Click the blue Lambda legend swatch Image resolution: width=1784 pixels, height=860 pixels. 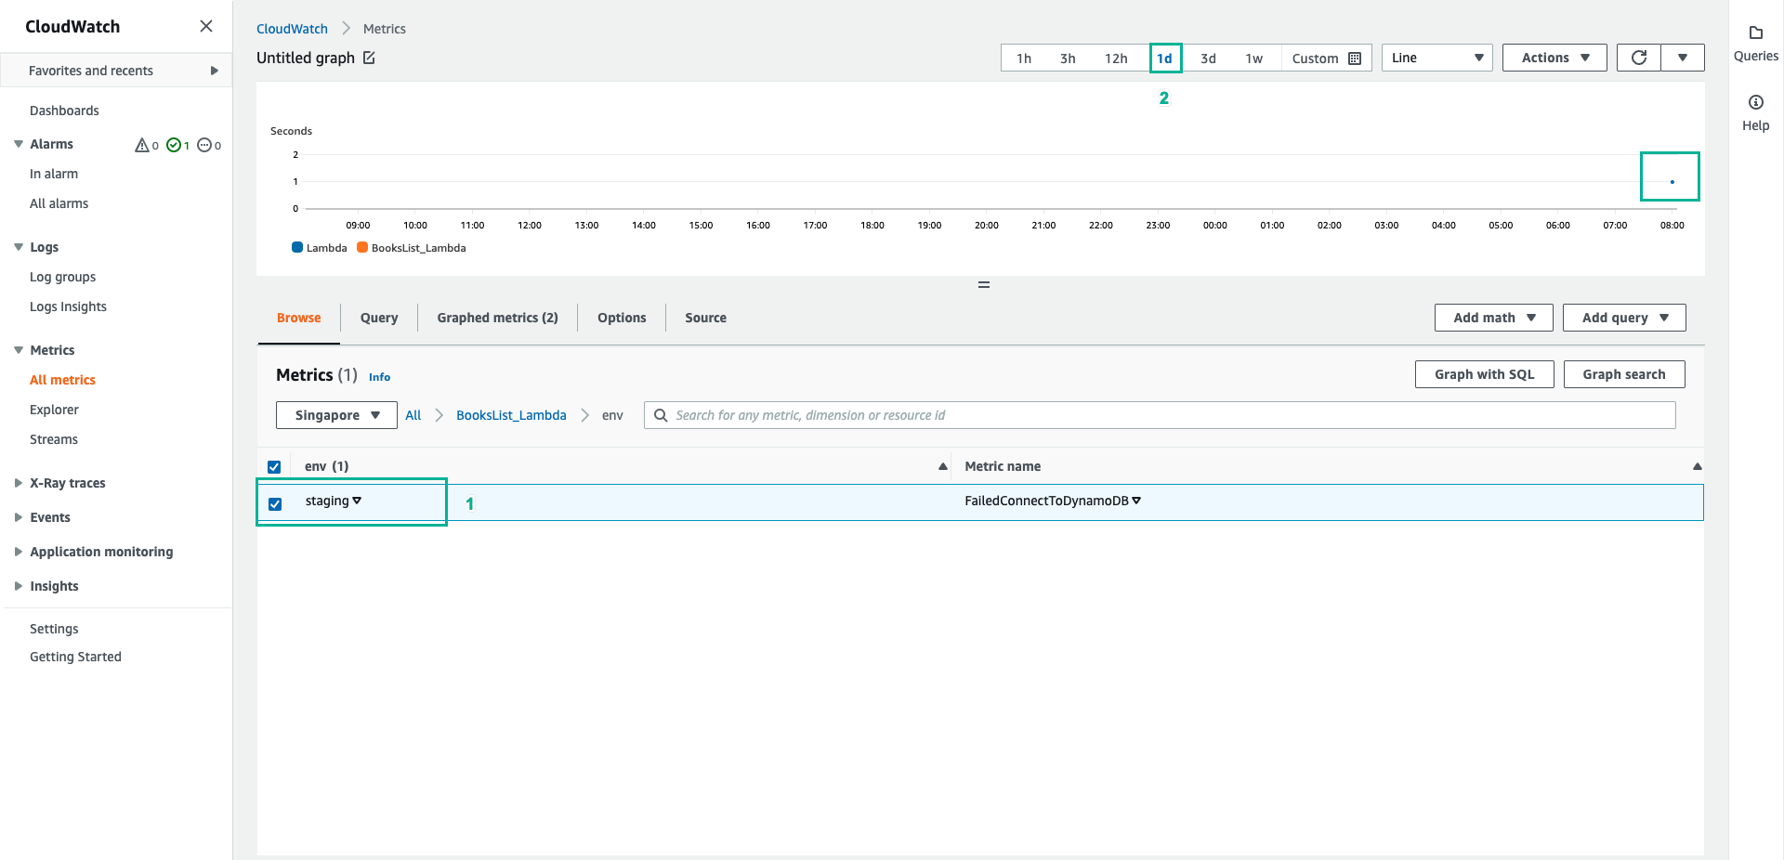(x=297, y=247)
